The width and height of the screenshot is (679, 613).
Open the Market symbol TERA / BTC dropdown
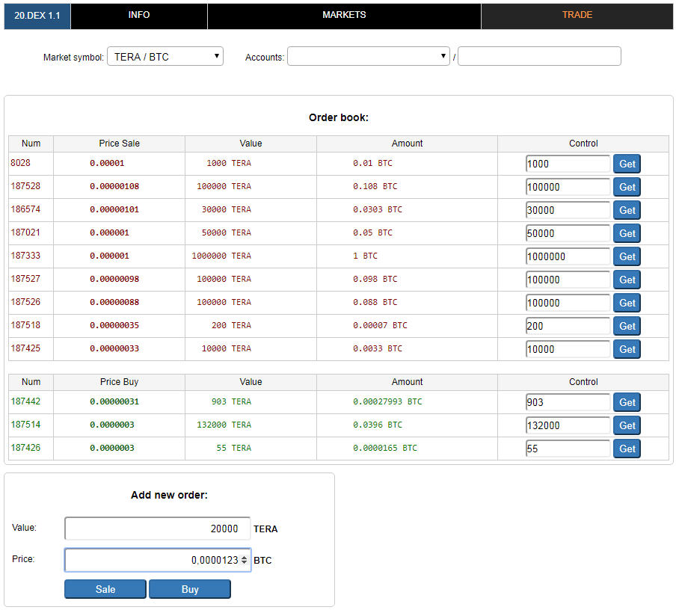point(165,57)
